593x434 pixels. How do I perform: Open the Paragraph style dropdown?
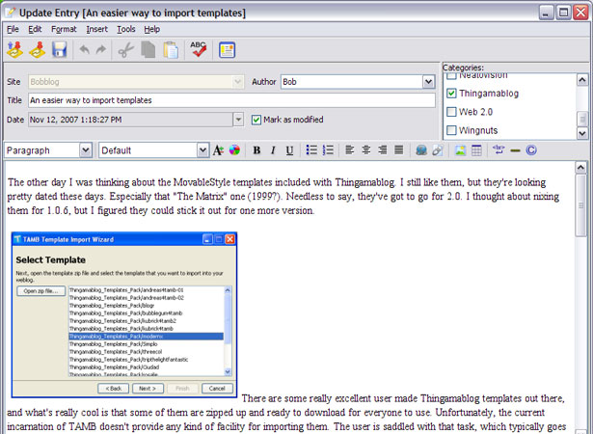click(86, 150)
